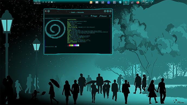Open the Konsole hamburger menu
This screenshot has height=105, width=187.
(x=110, y=16)
